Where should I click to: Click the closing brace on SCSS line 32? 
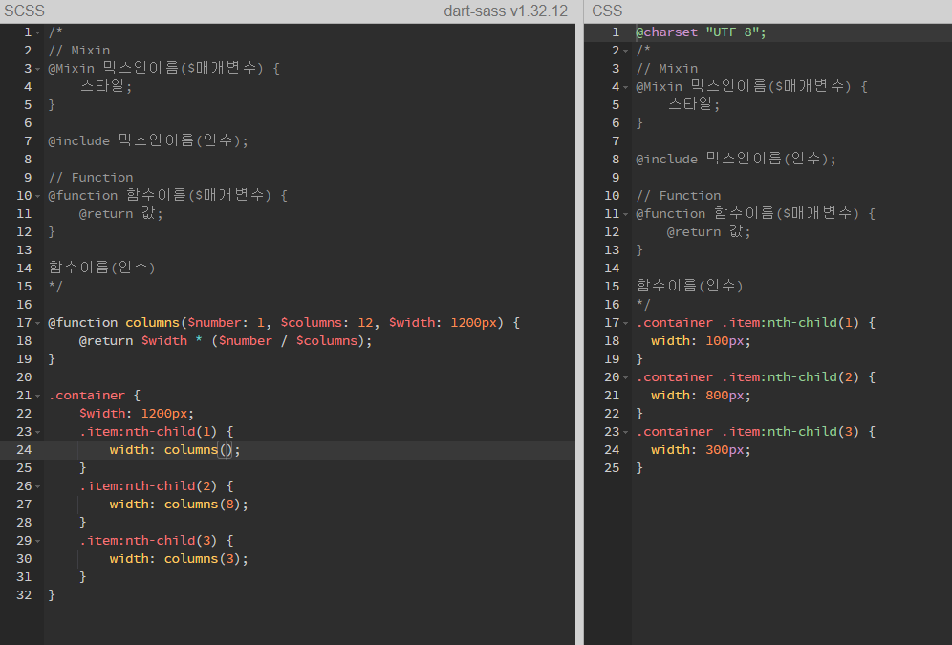click(52, 595)
